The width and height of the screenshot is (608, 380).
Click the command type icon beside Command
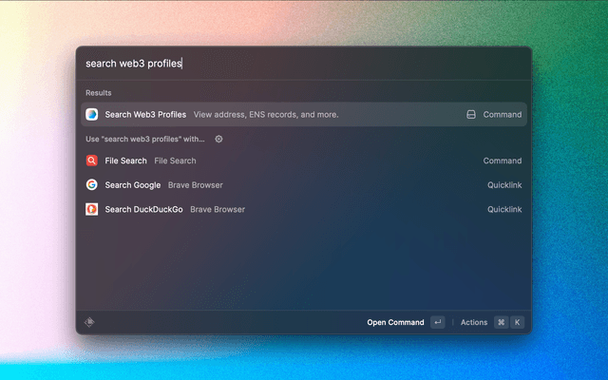(470, 115)
